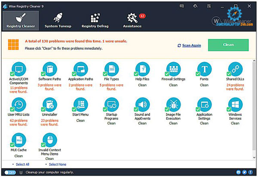Click the scrollbar down arrow
258x177 pixels.
[x=254, y=157]
